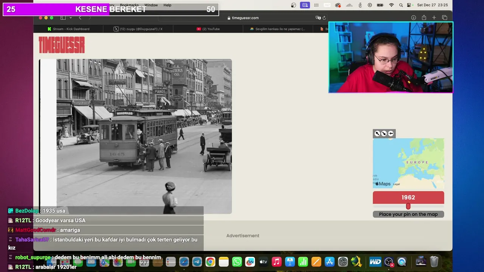Screen dimensions: 484x272
Task: Click the 1962 year field
Action: [408, 198]
